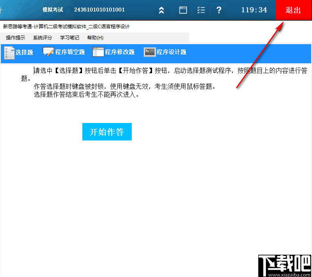The image size is (312, 277).
Task: Open the 操作提示 menu
Action: [16, 37]
